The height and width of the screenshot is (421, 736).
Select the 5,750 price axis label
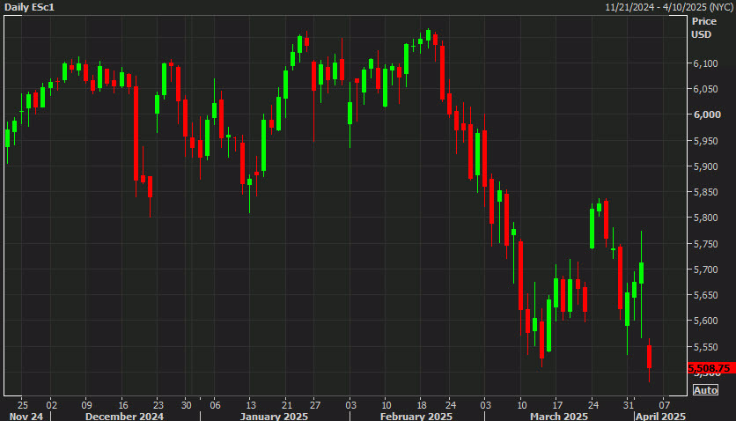click(x=705, y=244)
